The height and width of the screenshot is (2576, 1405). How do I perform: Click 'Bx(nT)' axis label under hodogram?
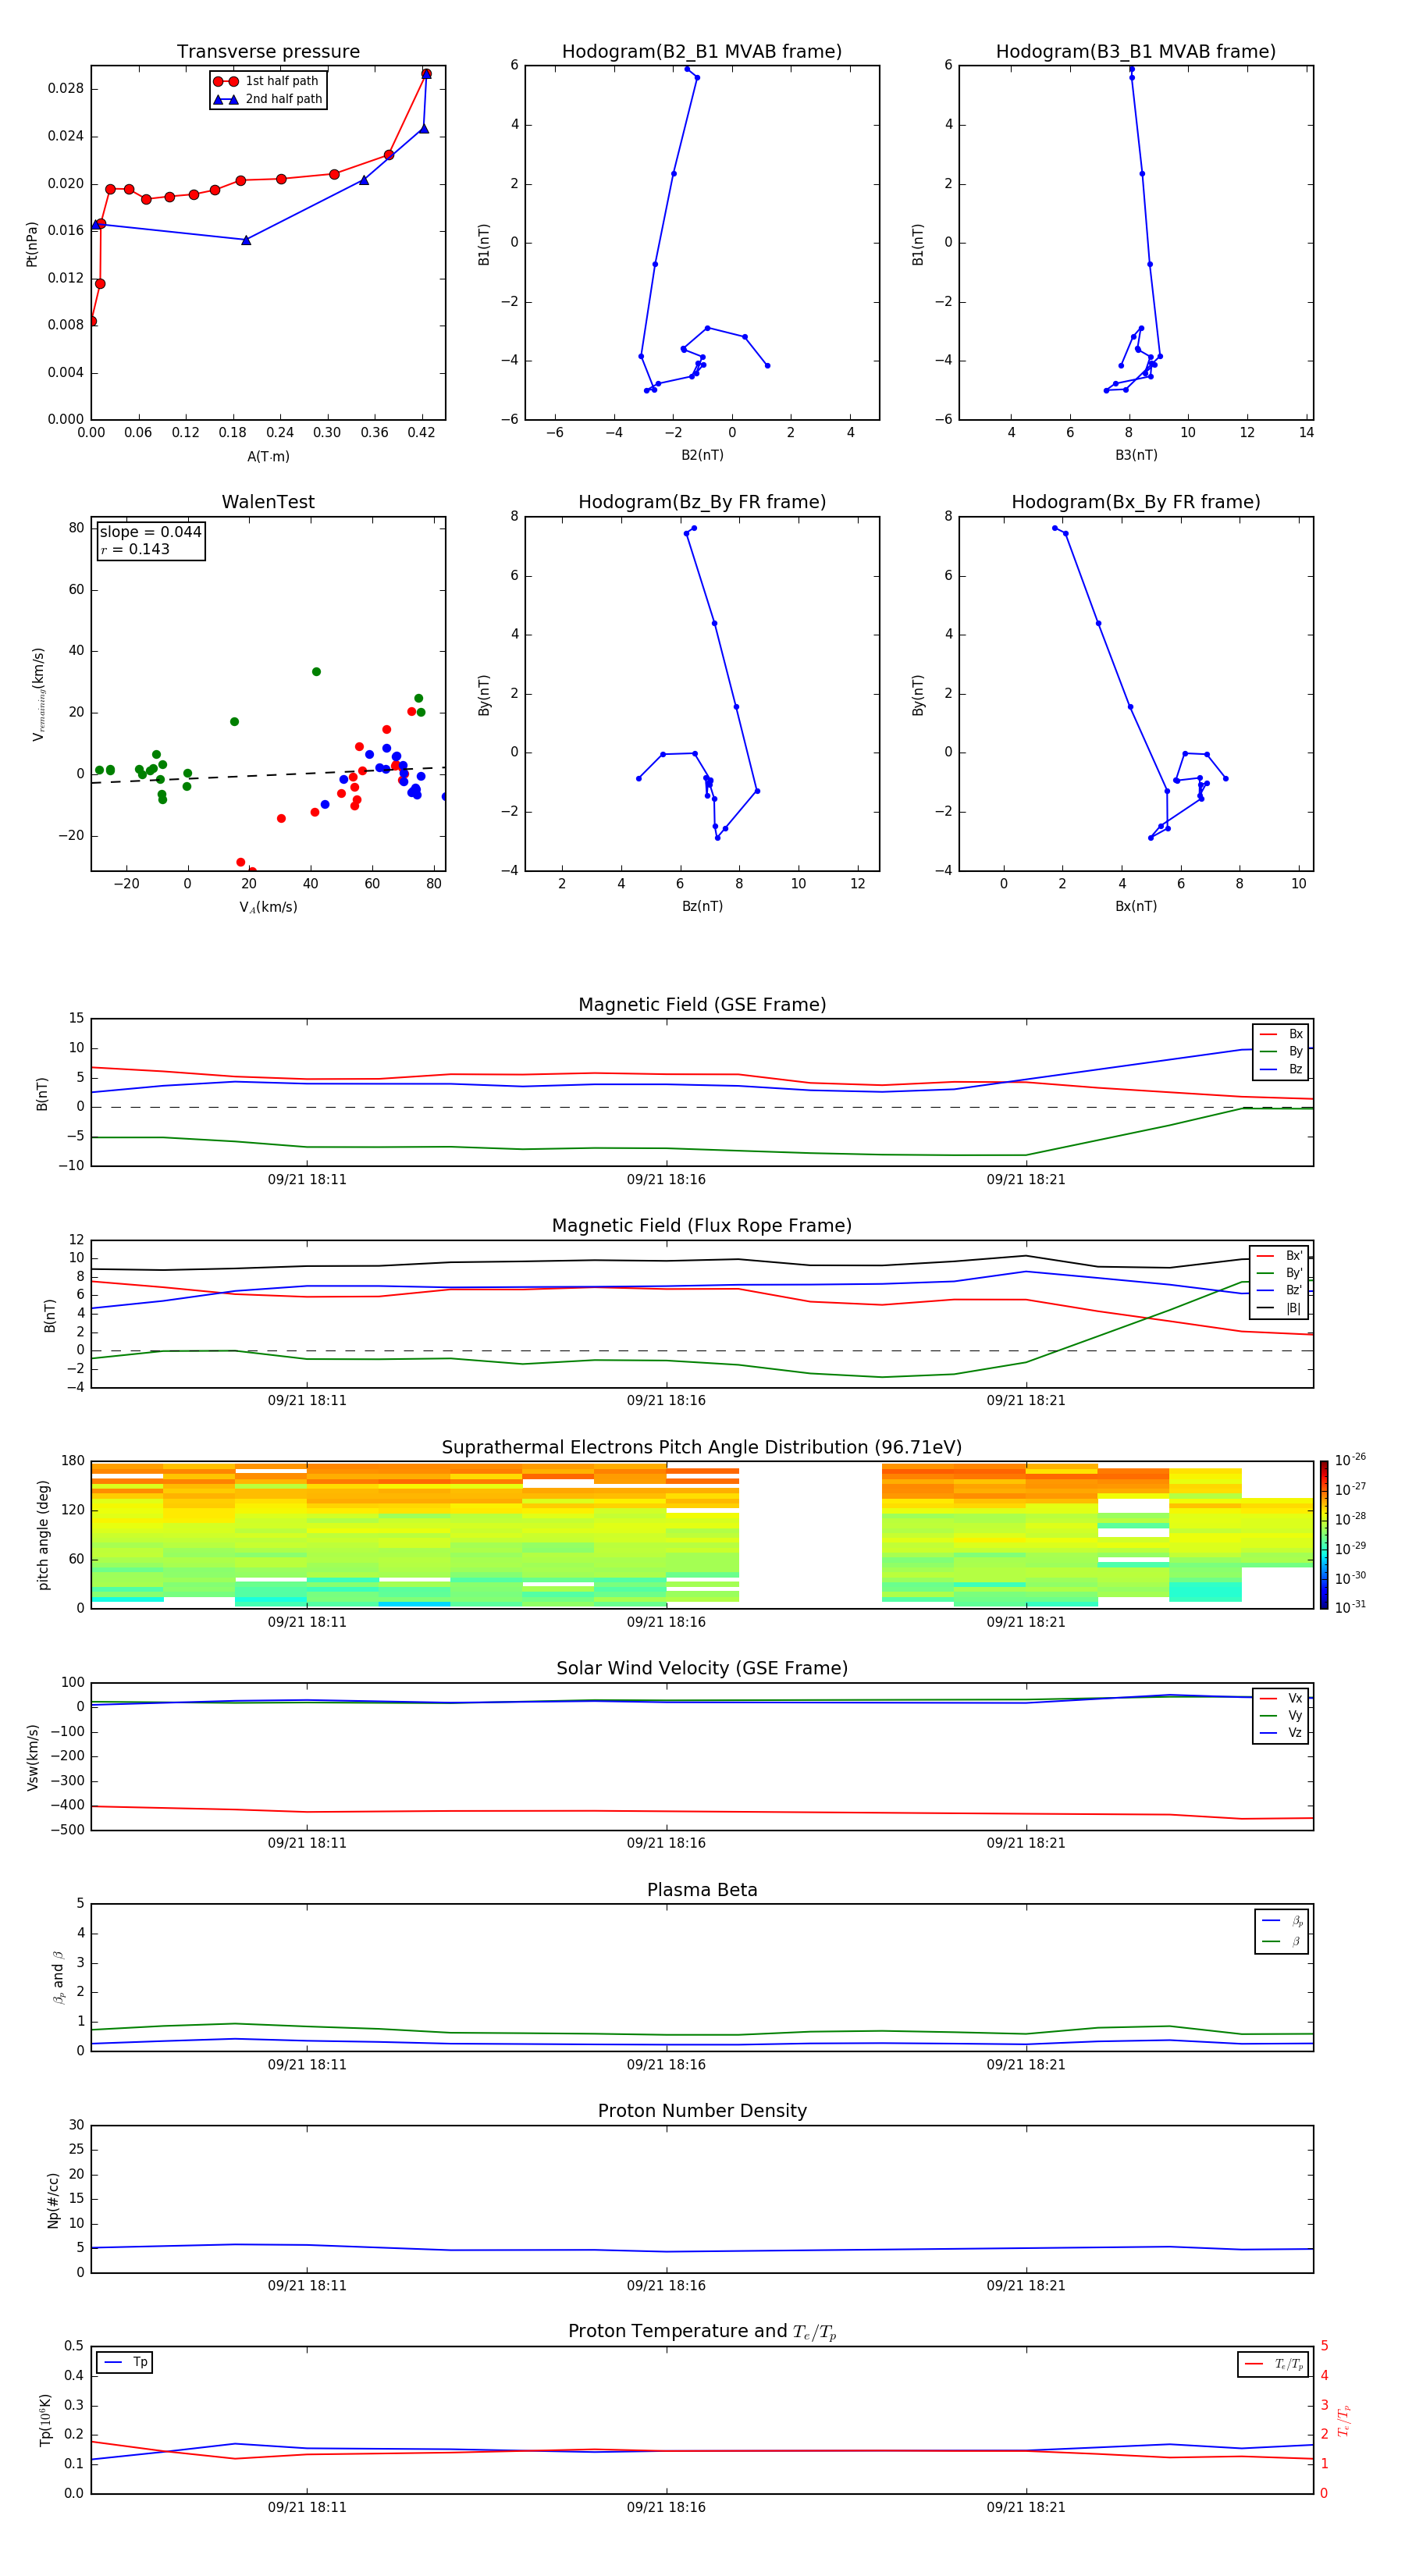point(1136,906)
